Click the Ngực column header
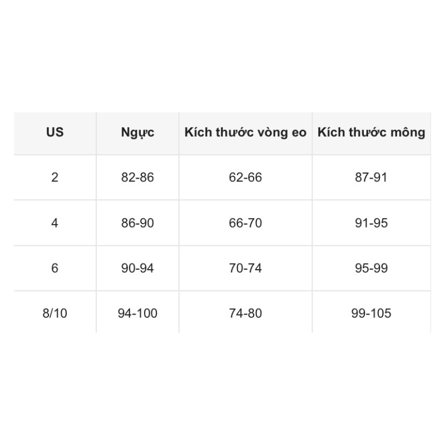Screen dimensions: 445x445 [x=137, y=132]
